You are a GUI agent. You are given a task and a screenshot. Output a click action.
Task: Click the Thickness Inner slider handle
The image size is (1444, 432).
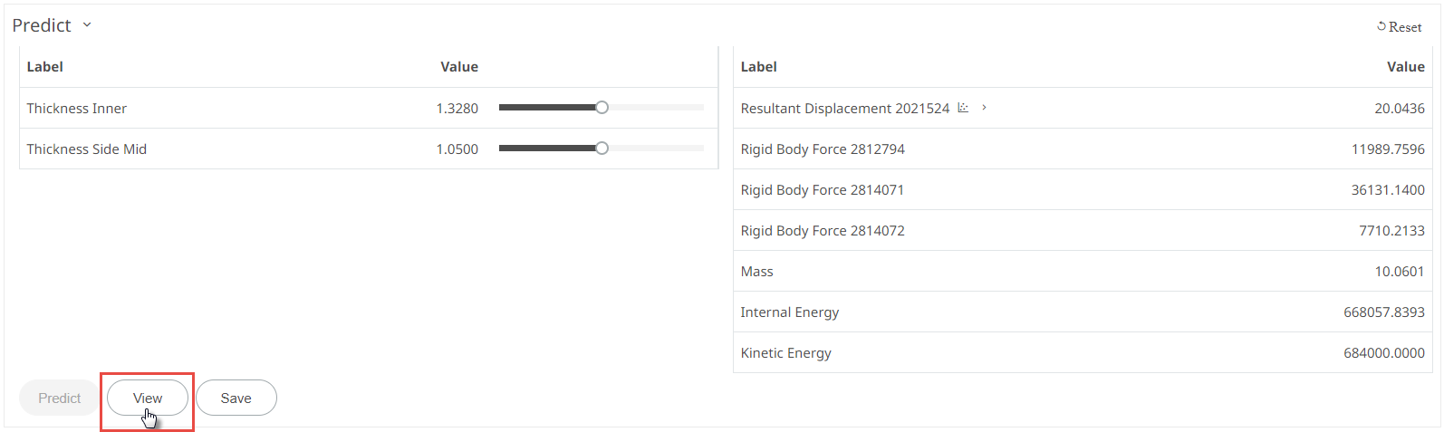coord(602,108)
